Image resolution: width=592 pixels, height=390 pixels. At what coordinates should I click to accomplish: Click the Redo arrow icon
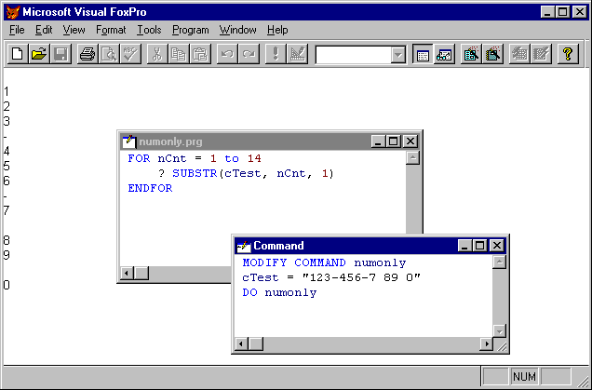tap(249, 54)
